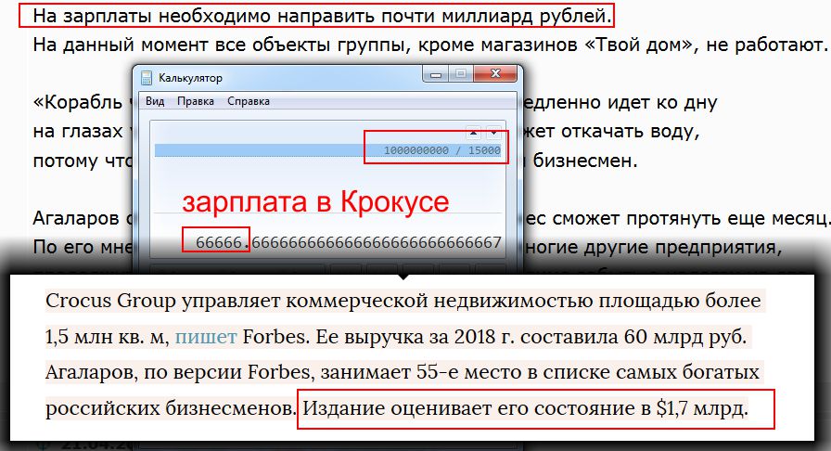This screenshot has width=831, height=451.
Task: Minimize the Калькулятор window
Action: pyautogui.click(x=436, y=74)
